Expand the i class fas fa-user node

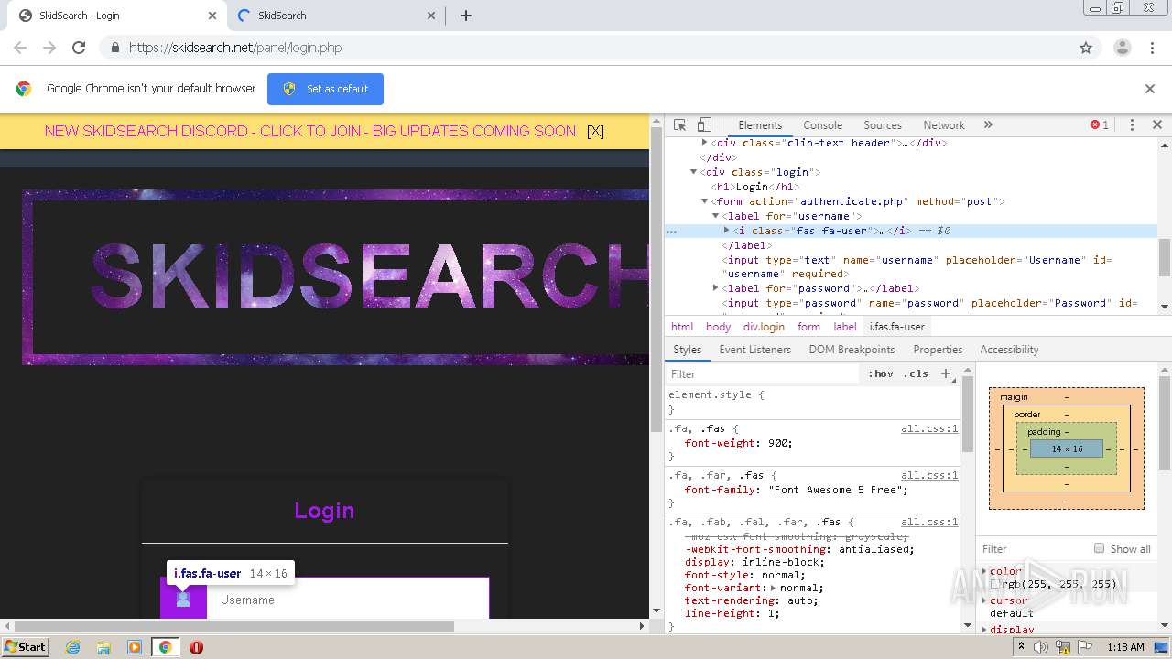pos(727,231)
